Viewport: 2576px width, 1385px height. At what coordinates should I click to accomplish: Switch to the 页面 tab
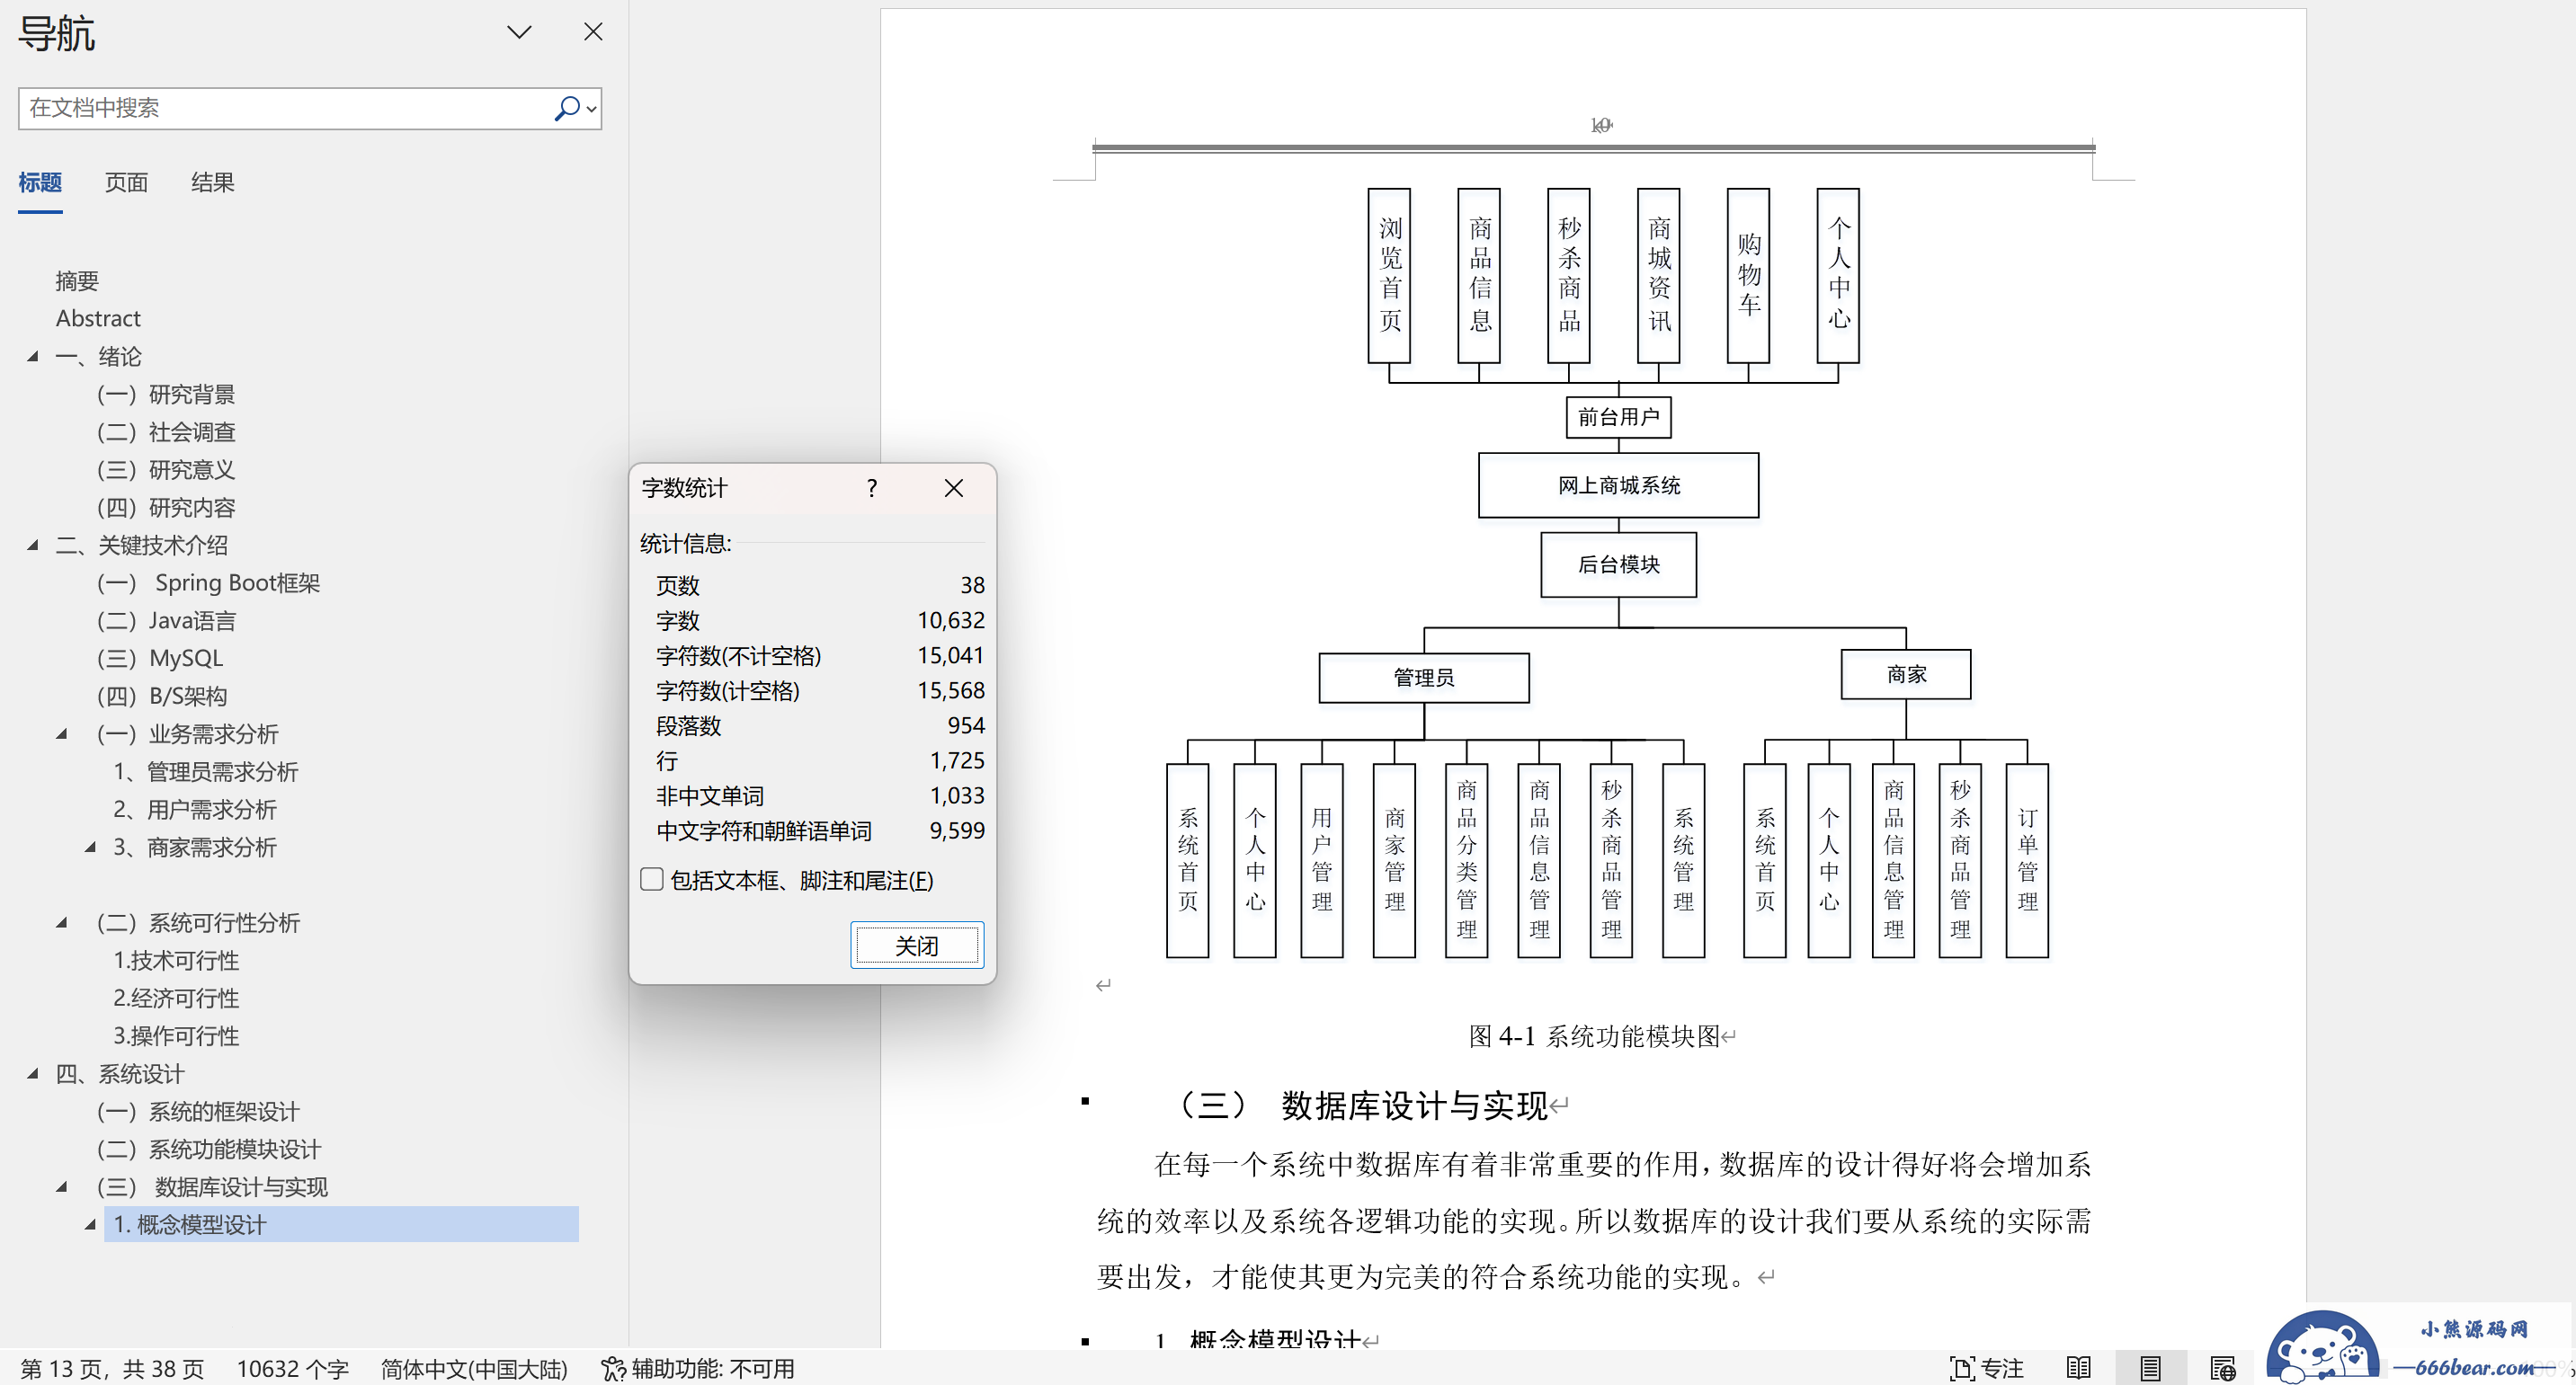point(126,182)
